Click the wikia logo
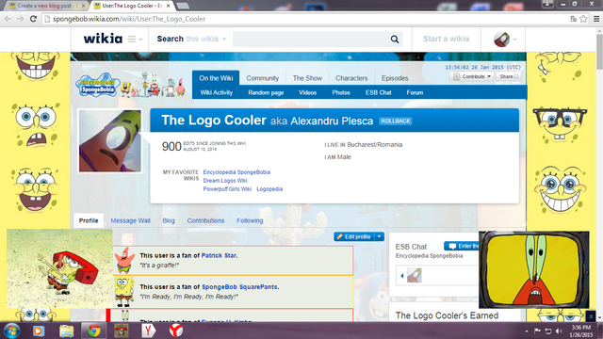This screenshot has width=603, height=339. (x=103, y=39)
